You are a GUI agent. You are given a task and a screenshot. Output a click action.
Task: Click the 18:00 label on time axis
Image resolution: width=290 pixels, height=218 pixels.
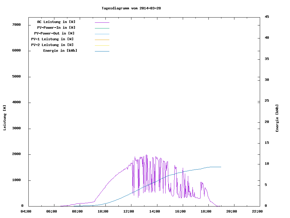(x=206, y=211)
